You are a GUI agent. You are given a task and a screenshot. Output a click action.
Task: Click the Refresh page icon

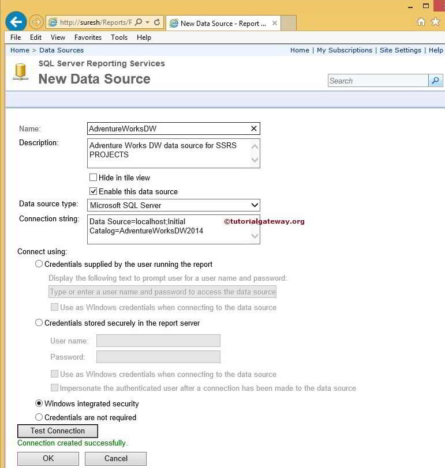[x=157, y=22]
